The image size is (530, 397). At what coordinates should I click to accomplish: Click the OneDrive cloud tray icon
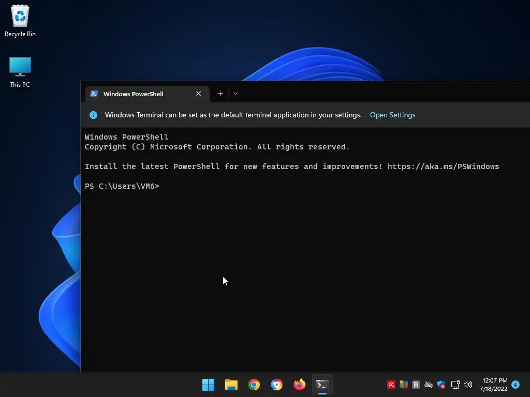click(429, 385)
